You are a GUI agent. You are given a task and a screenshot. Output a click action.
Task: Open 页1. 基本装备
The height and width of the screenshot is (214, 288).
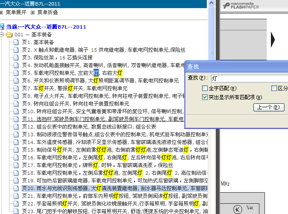point(38,42)
